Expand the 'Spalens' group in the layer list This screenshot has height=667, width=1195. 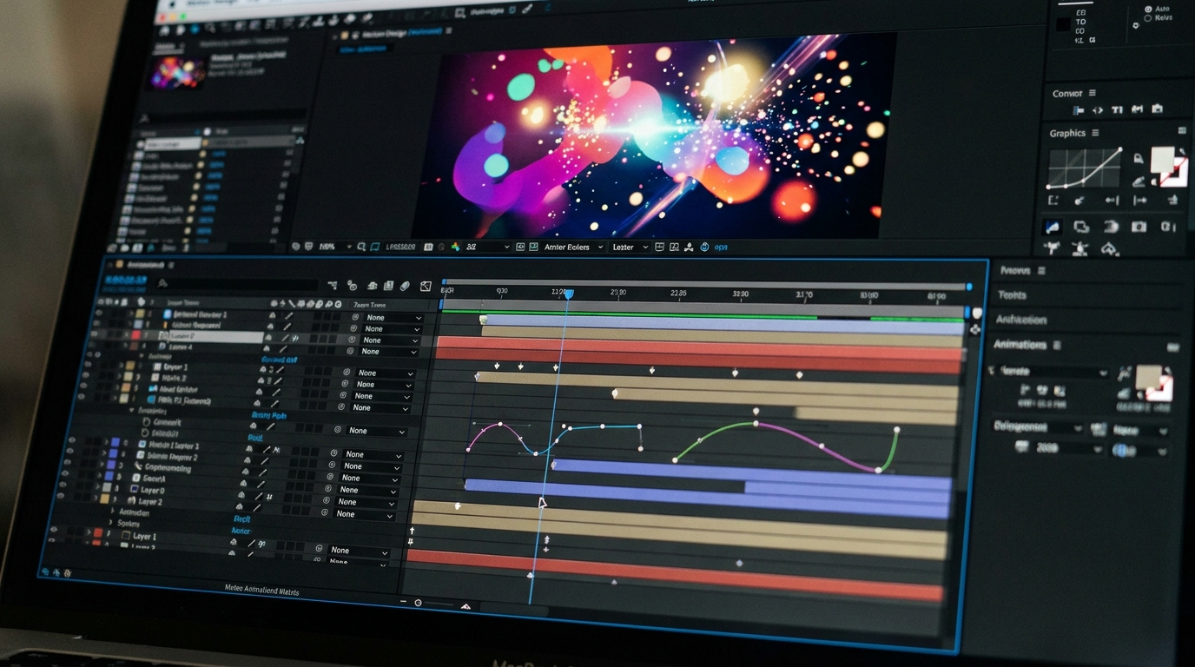[111, 523]
